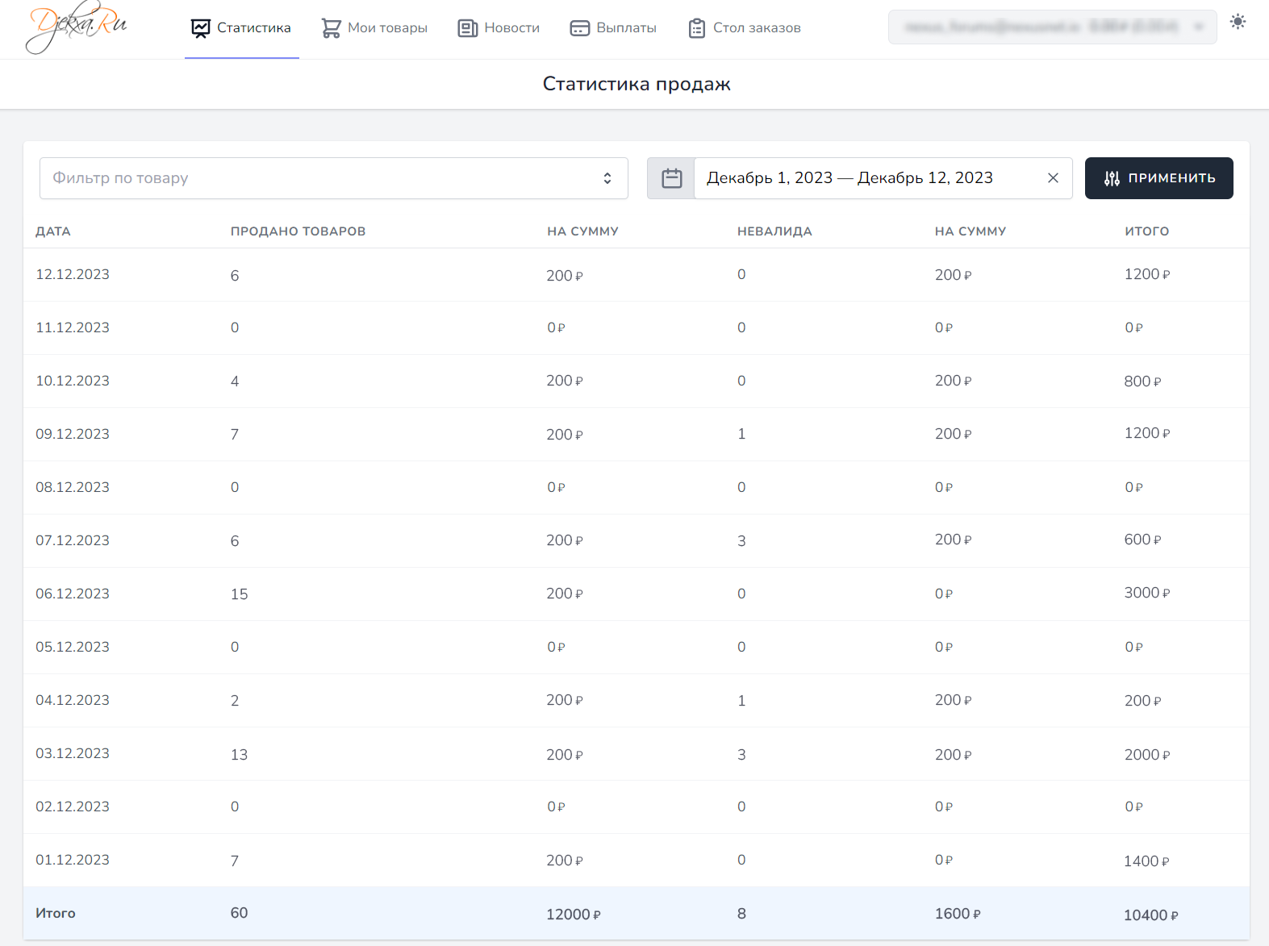Screen dimensions: 1269x946
Task: Select the 02.12.2023 date cell
Action: 73,807
